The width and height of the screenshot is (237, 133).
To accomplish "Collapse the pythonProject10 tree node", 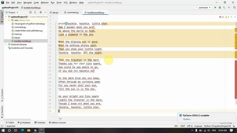I will tap(6, 17).
